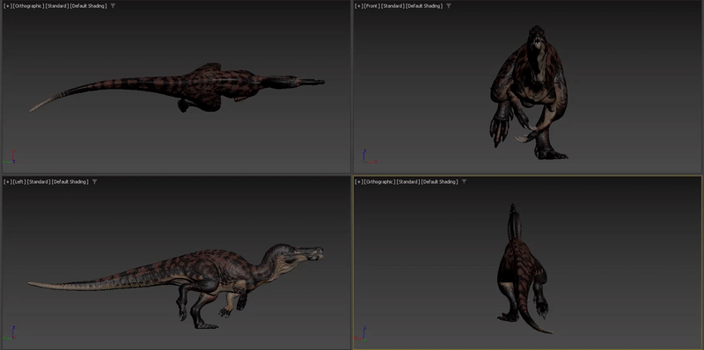Open [Default Shading] of the overhead-dinosaur viewport
Image resolution: width=704 pixels, height=350 pixels.
coord(89,6)
